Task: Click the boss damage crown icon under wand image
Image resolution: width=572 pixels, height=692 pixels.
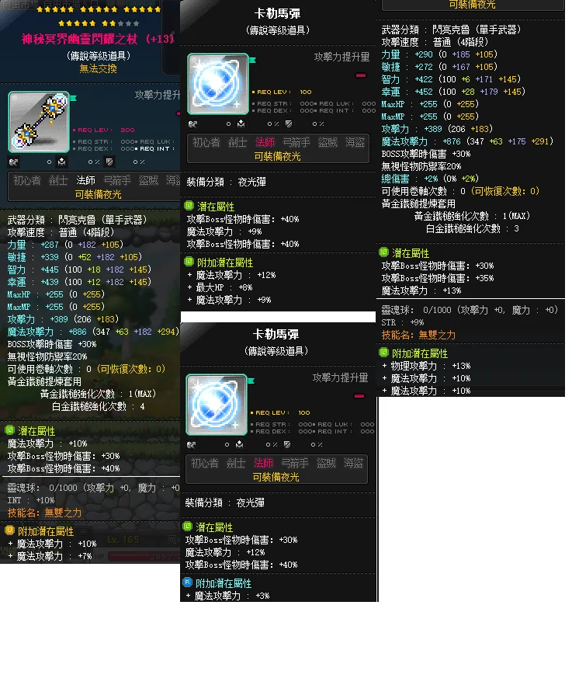Action: (62, 162)
